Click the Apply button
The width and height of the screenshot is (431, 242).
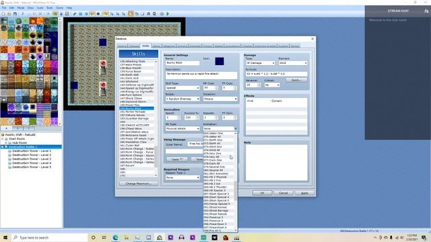(x=304, y=193)
